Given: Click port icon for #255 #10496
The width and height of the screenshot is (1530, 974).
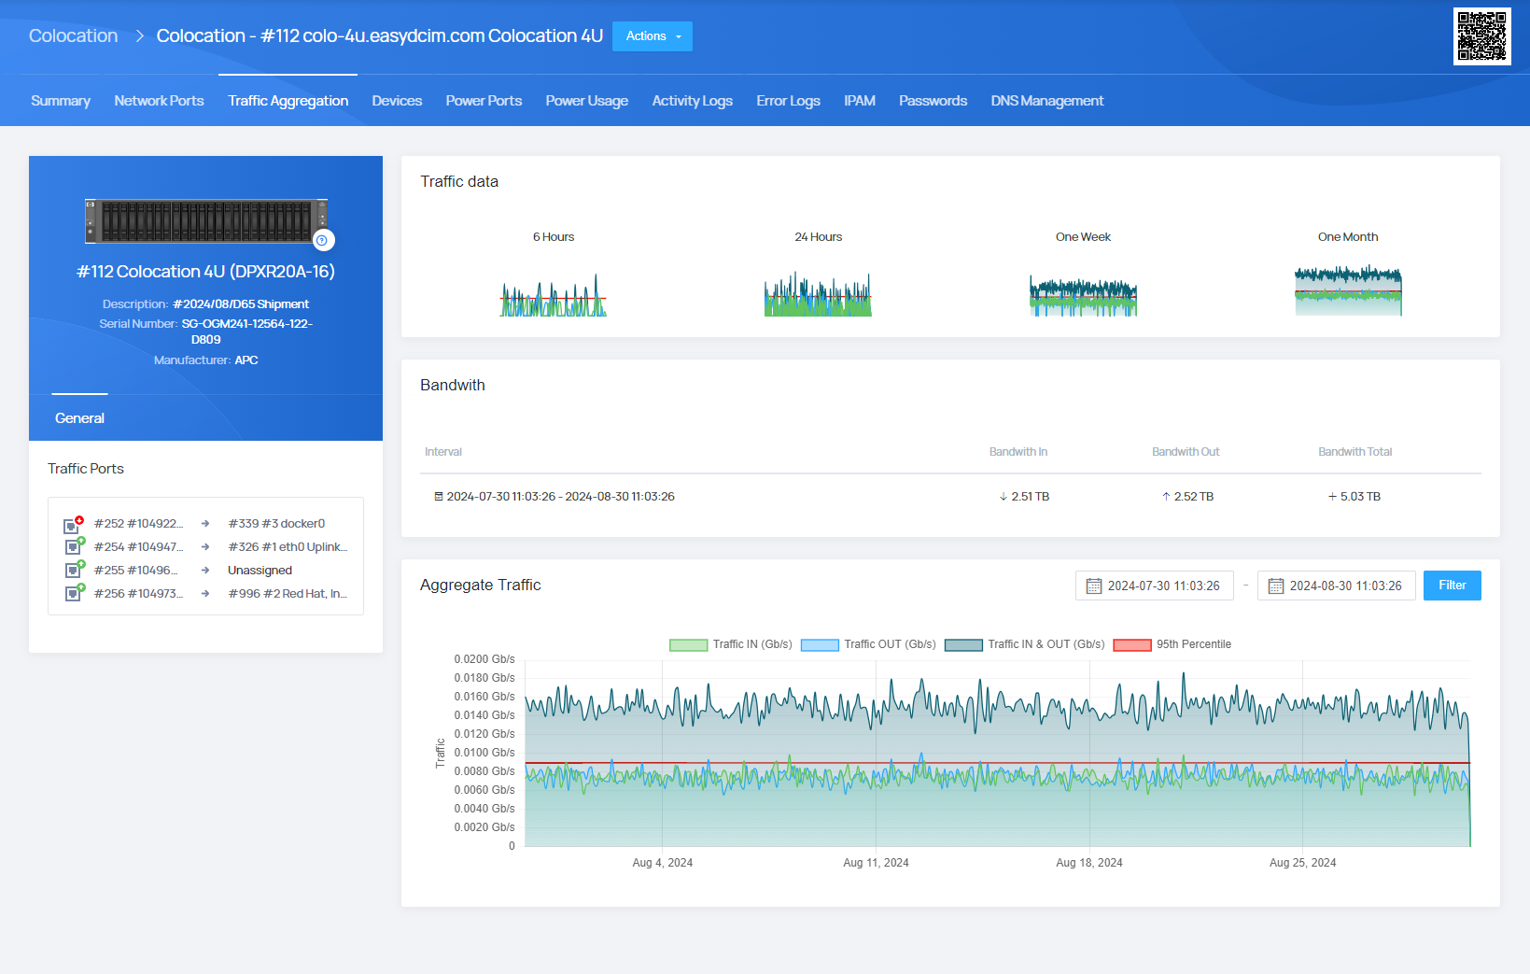Looking at the screenshot, I should 73,571.
